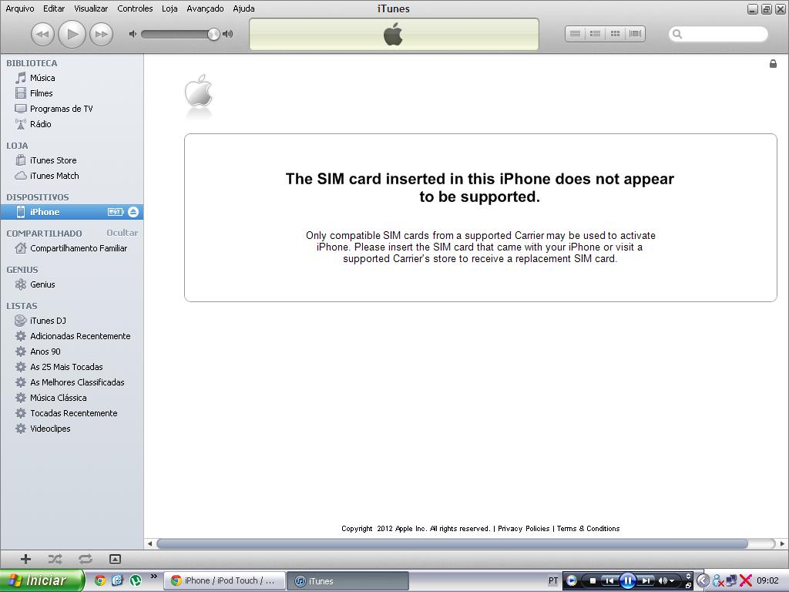Viewport: 789px width, 592px height.
Task: Launch Chrome from Quick Launch
Action: [99, 580]
